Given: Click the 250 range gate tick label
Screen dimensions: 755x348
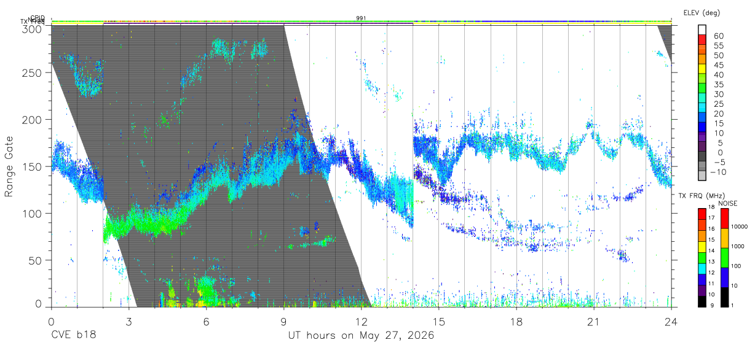Looking at the screenshot, I should point(33,72).
